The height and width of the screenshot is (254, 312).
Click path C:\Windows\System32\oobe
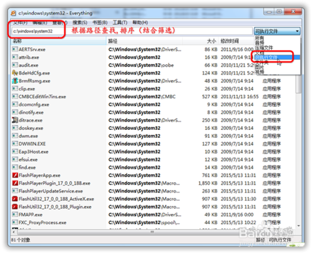[141, 65]
